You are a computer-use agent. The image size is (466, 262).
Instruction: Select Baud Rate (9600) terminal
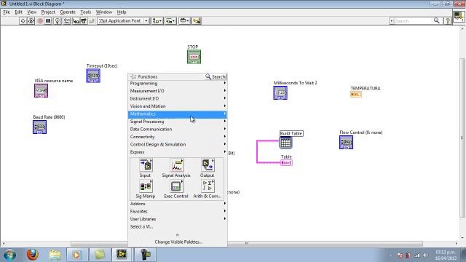tap(39, 127)
